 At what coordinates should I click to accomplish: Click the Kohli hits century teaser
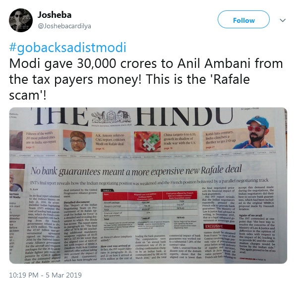tap(220, 139)
